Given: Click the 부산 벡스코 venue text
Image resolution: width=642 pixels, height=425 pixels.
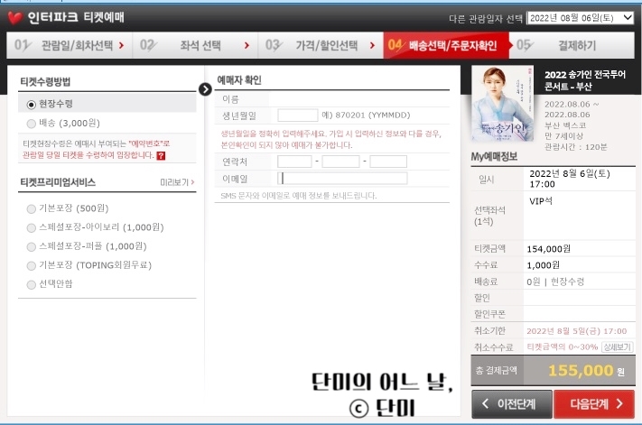Looking at the screenshot, I should 565,125.
